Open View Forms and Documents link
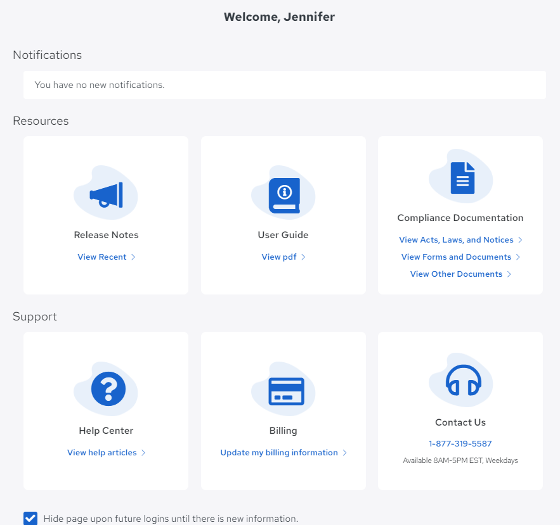The image size is (560, 525). [456, 257]
